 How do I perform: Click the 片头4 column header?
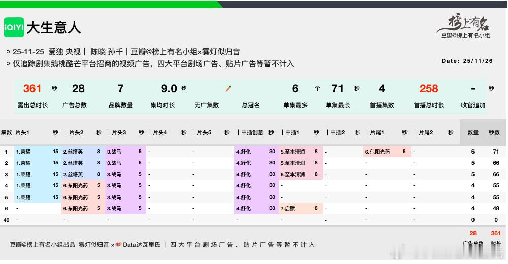(160, 132)
